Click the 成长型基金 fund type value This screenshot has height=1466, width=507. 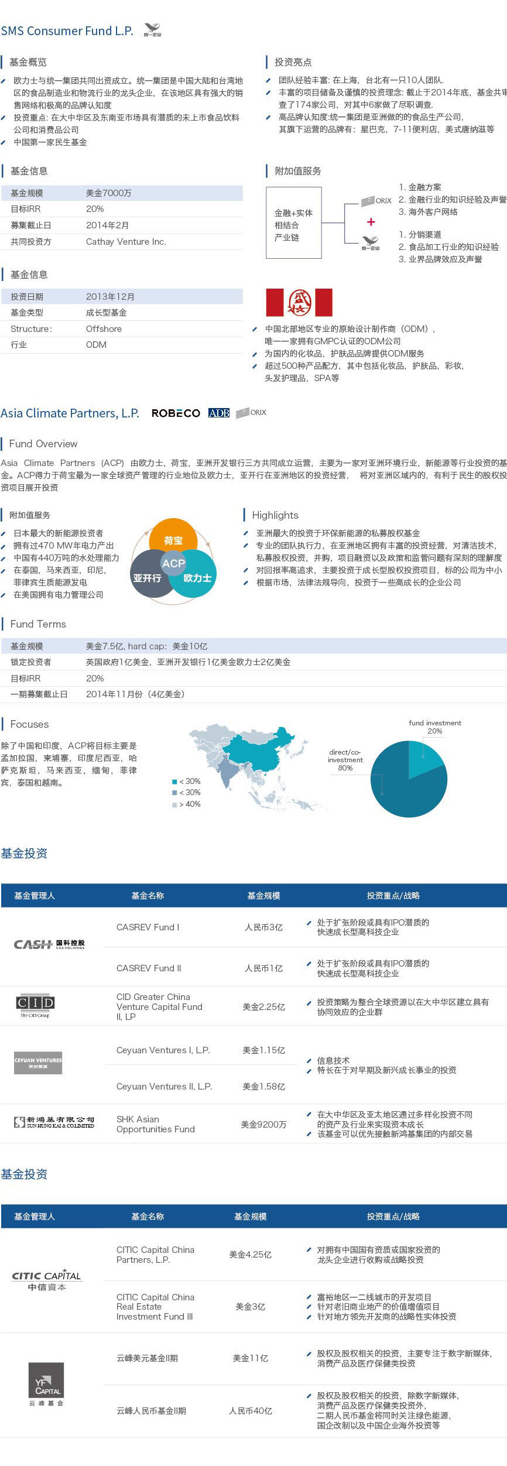pyautogui.click(x=106, y=313)
